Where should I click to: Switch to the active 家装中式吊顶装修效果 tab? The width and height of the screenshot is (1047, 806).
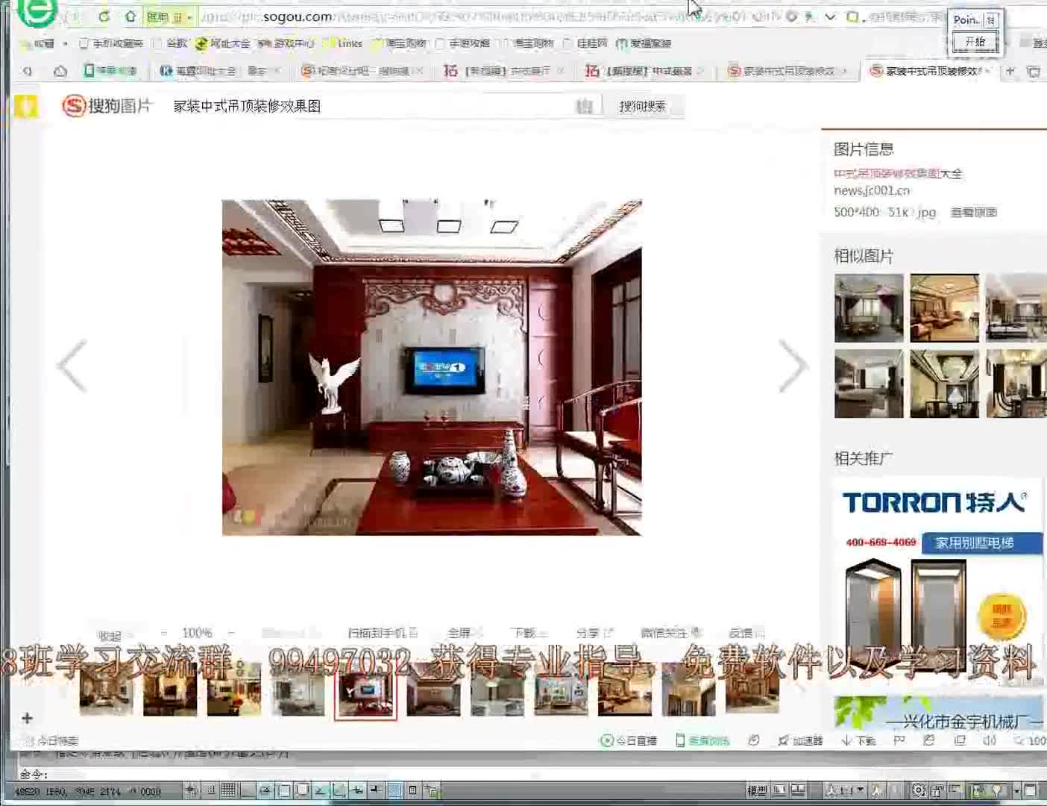[x=932, y=71]
